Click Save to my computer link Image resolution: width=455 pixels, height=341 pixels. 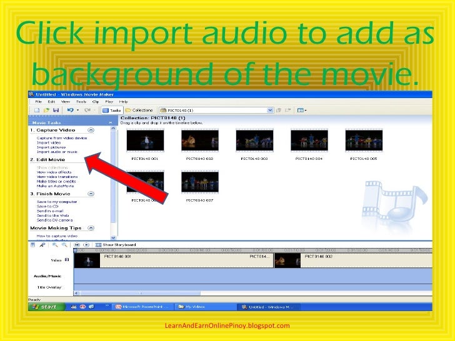[x=57, y=202]
